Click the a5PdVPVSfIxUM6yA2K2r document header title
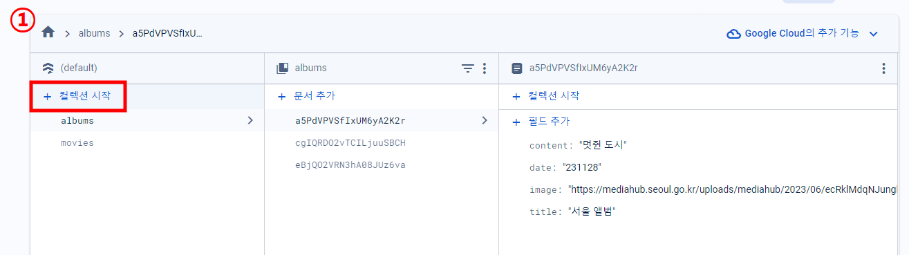Viewport: 909px width, 255px height. click(583, 68)
